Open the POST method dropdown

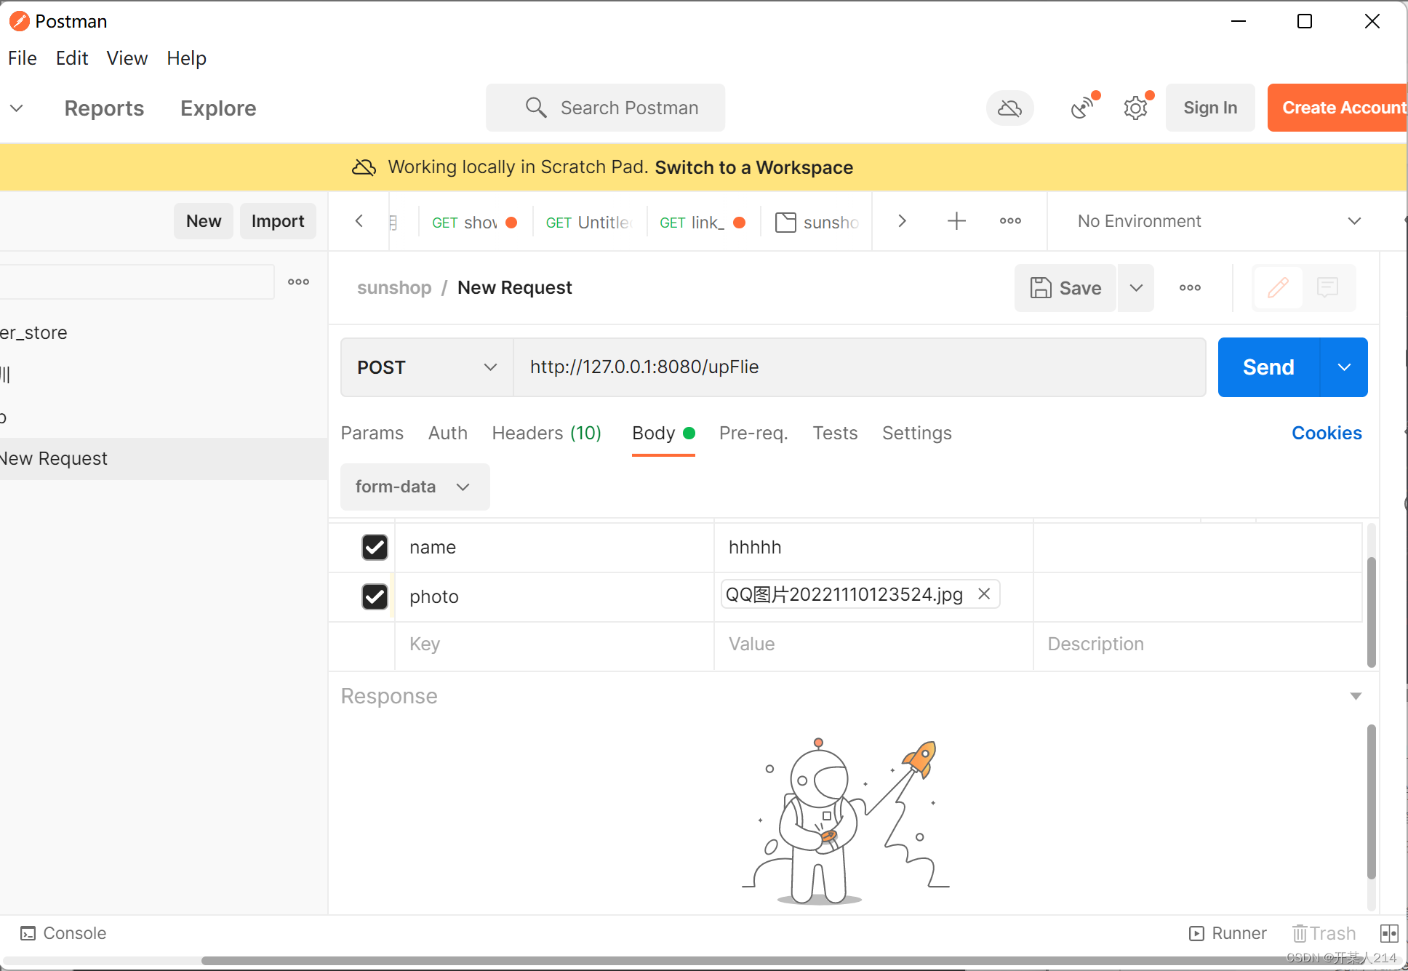tap(425, 367)
